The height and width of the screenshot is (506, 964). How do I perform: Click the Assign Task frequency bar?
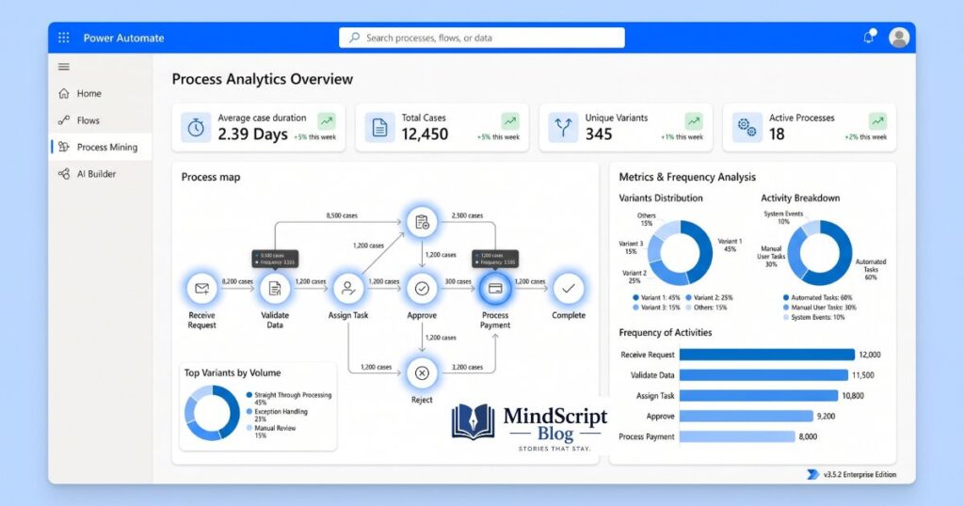click(758, 395)
